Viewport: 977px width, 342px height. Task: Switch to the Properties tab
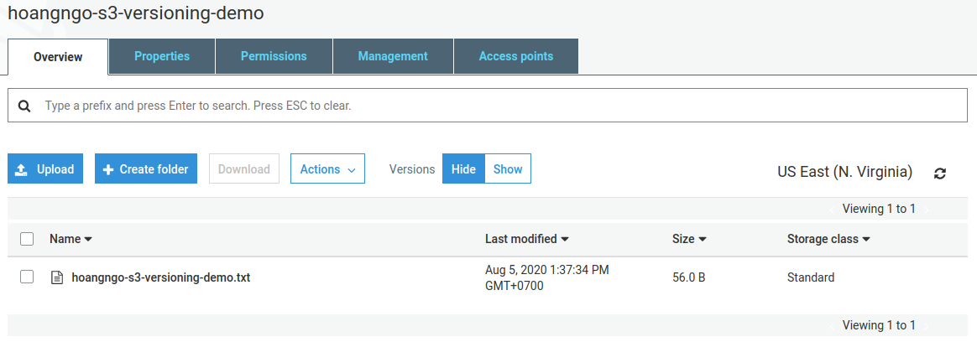[x=162, y=56]
